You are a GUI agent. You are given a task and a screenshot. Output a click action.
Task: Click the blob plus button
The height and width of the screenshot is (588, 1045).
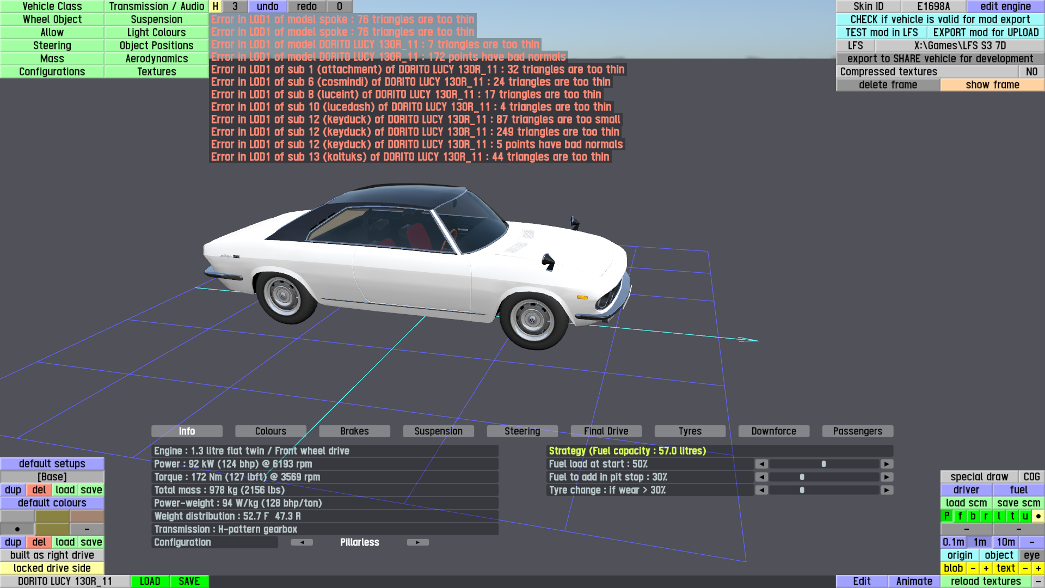[986, 568]
